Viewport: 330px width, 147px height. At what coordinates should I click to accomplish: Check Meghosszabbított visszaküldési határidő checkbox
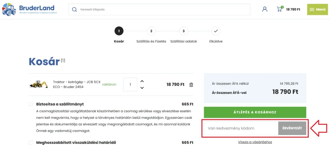tap(31, 143)
